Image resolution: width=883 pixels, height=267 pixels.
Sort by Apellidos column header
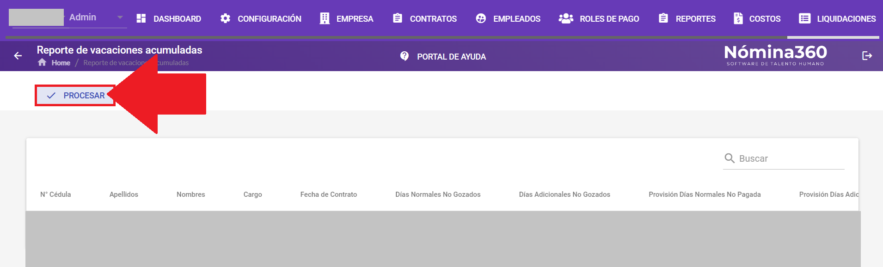124,194
